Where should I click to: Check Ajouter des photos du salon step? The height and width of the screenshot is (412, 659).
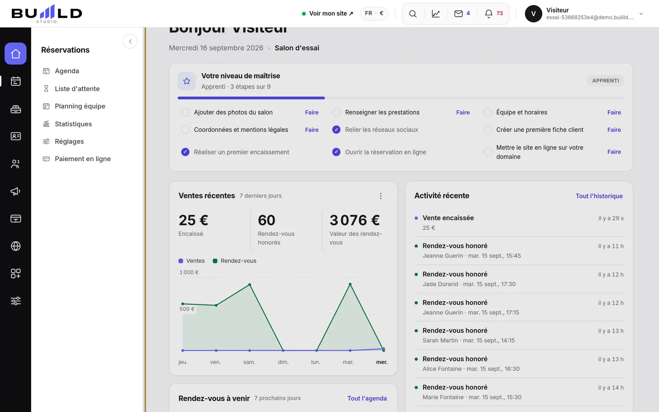tap(185, 112)
